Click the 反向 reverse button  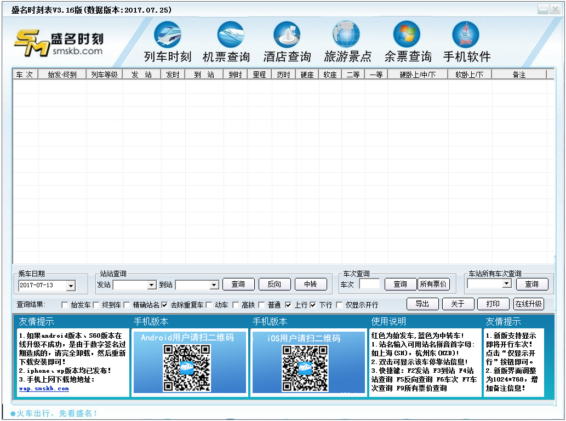[x=275, y=284]
